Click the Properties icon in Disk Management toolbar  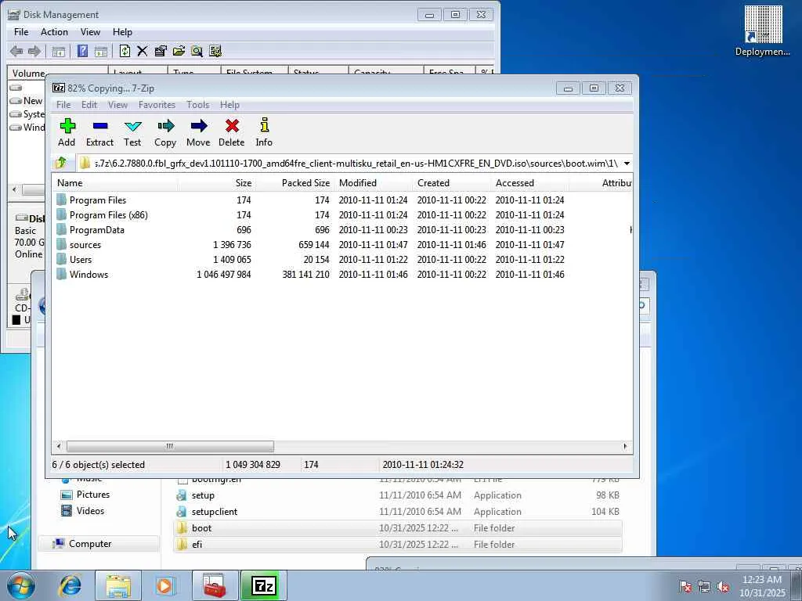coord(160,51)
